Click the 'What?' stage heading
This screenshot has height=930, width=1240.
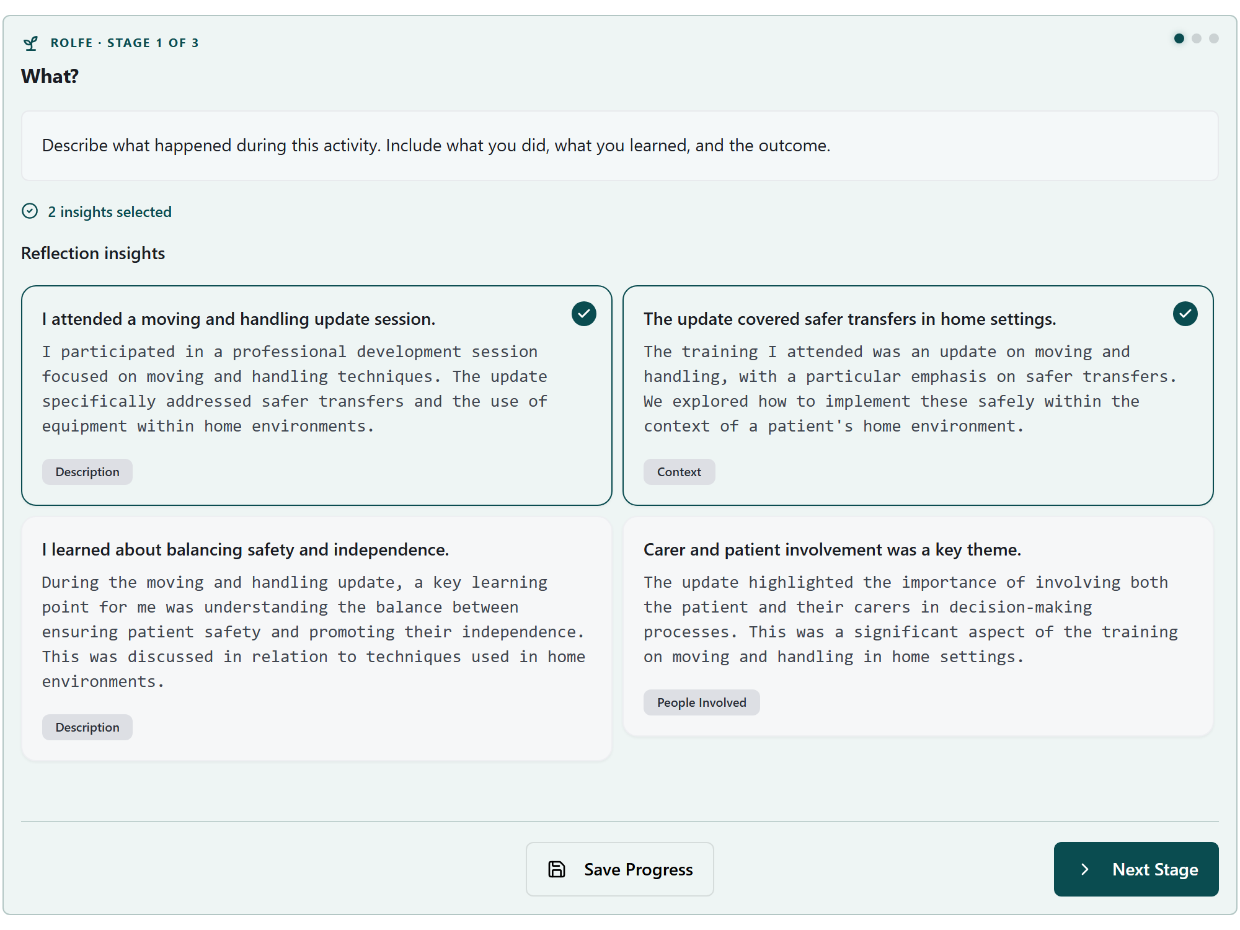tap(50, 76)
